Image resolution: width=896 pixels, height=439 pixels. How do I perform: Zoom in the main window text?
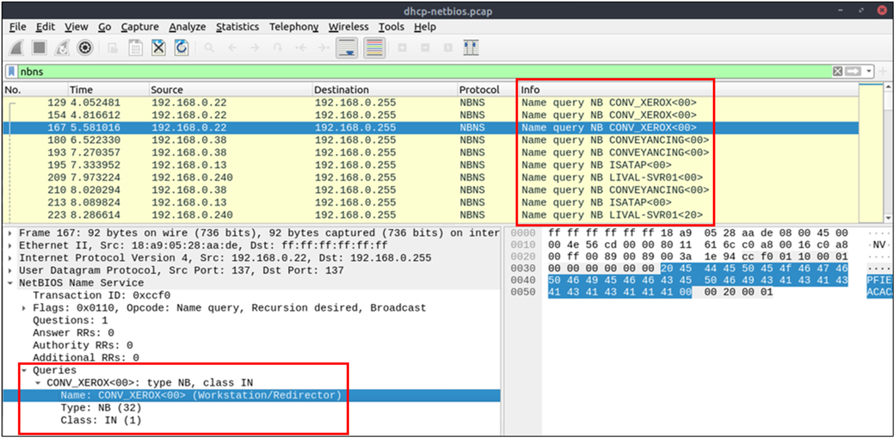[402, 48]
